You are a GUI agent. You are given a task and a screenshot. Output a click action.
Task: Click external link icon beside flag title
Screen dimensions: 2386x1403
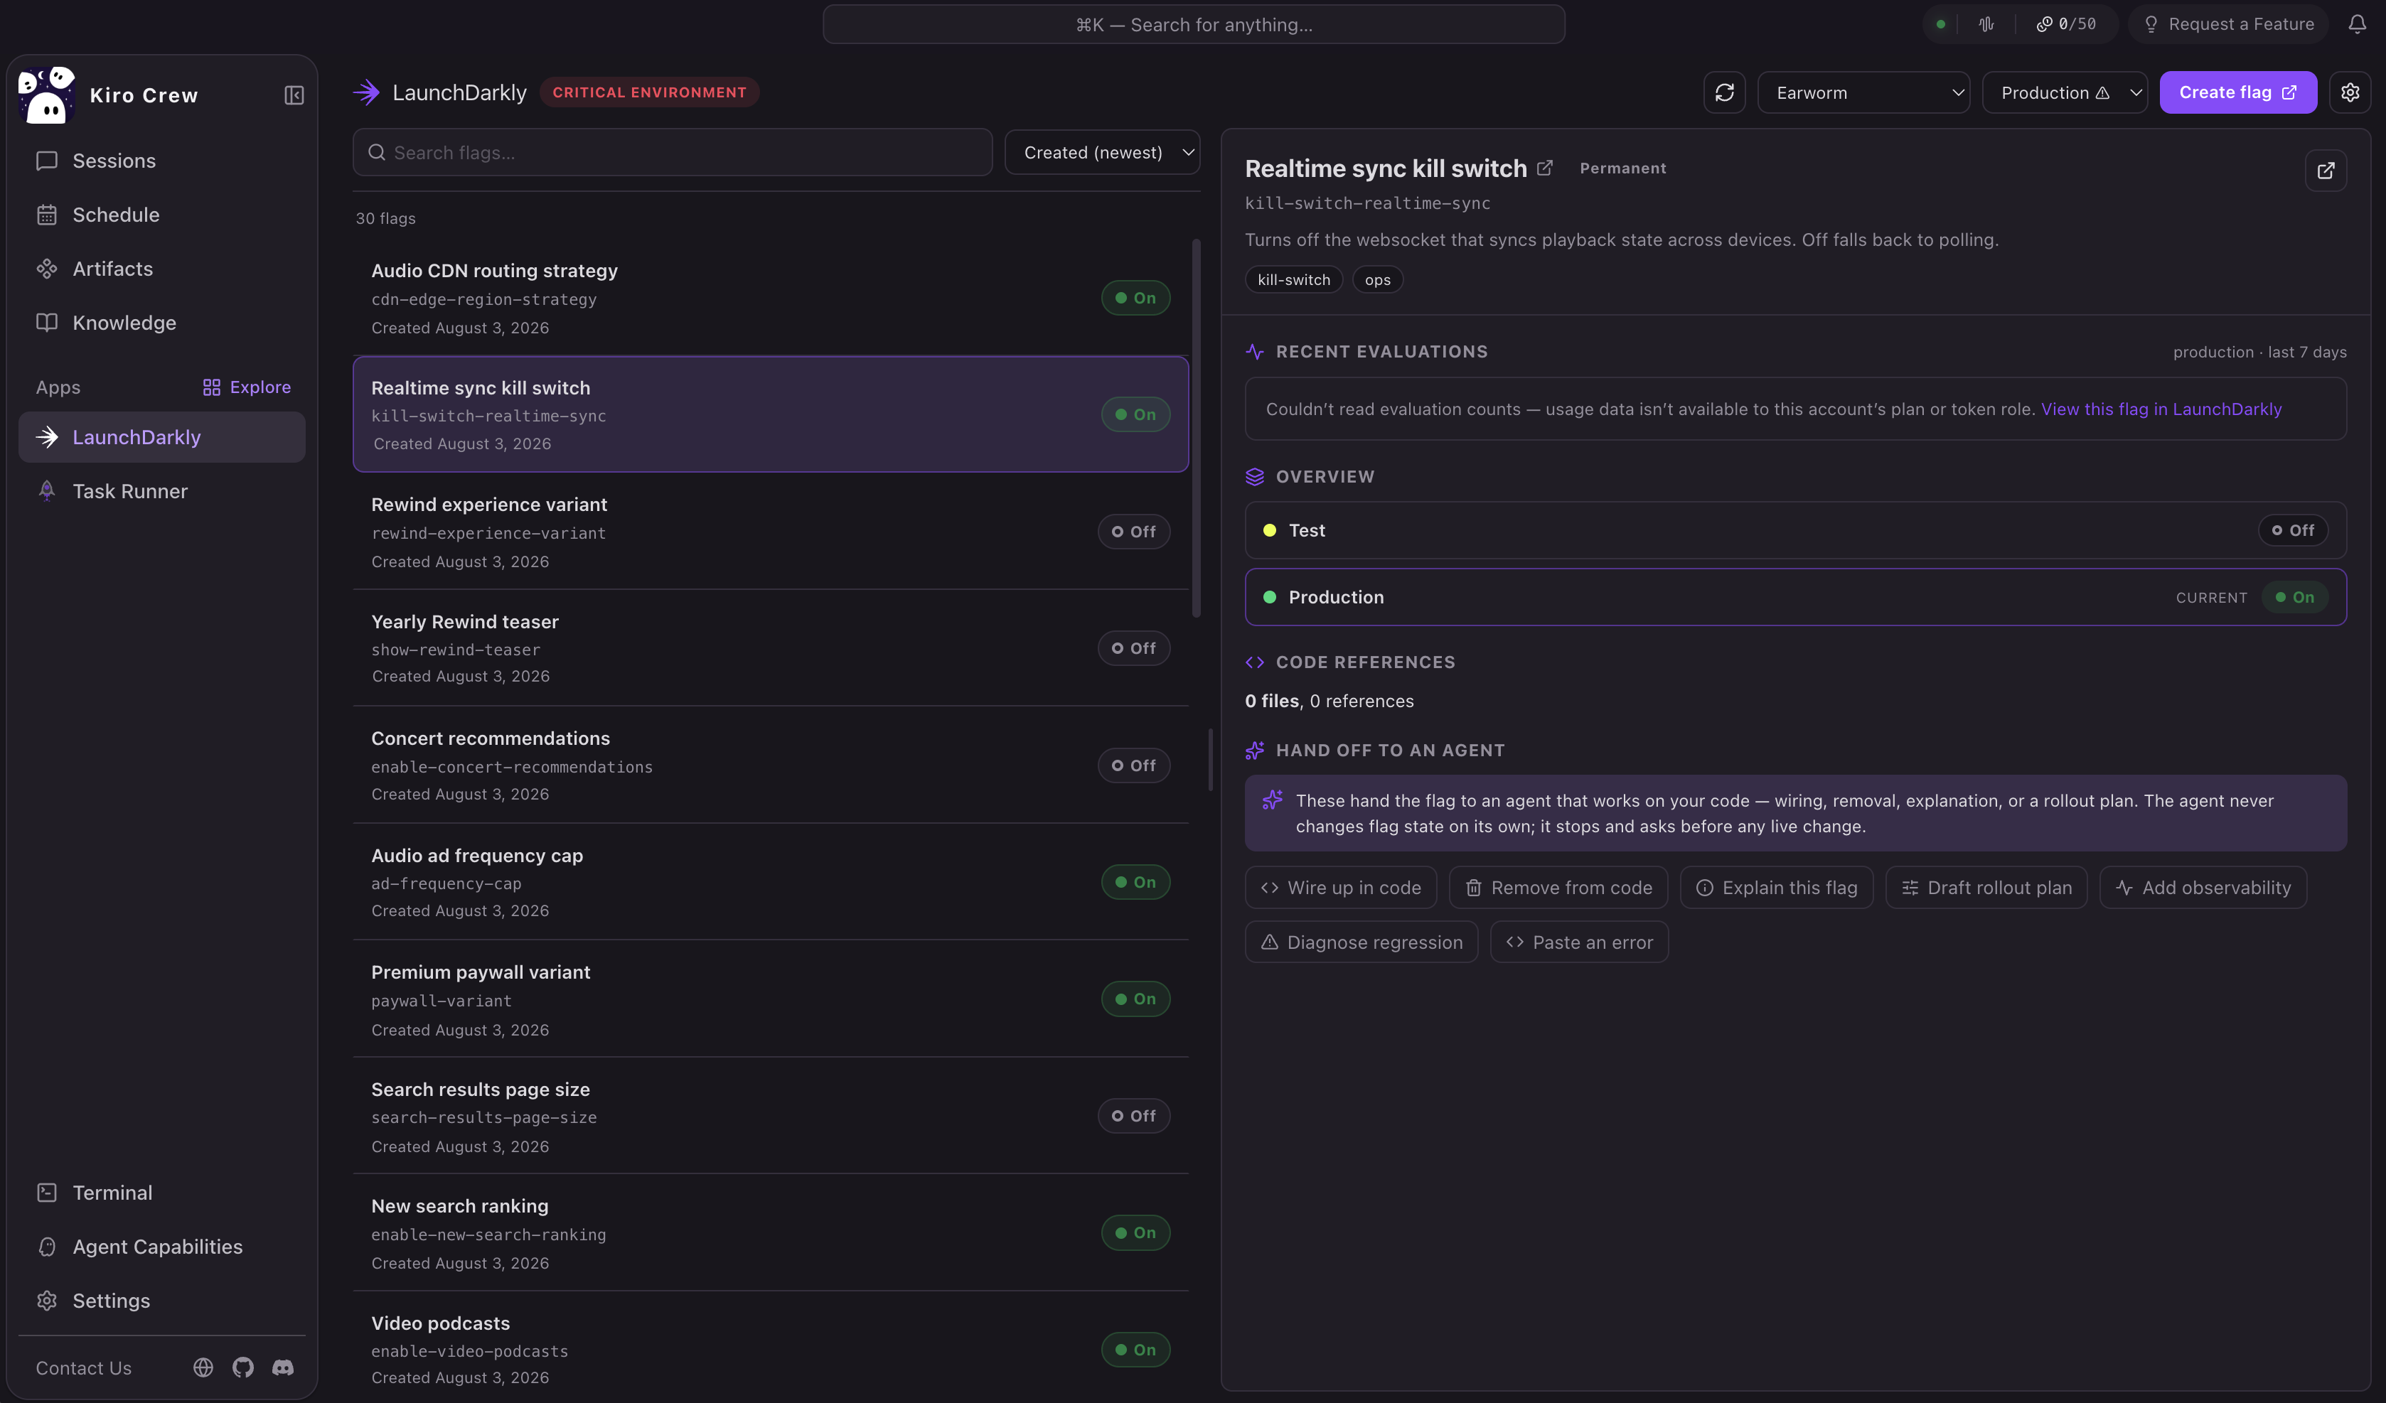coord(1544,168)
